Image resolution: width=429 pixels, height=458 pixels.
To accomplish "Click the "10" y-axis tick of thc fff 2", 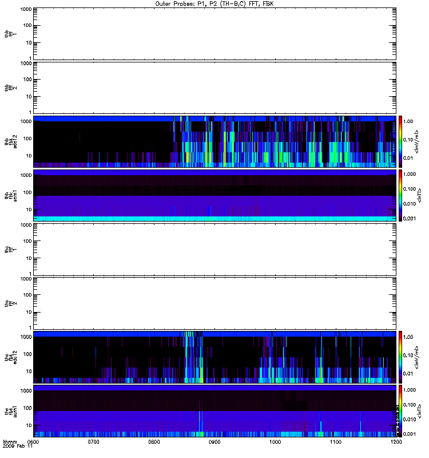I will pyautogui.click(x=29, y=312).
